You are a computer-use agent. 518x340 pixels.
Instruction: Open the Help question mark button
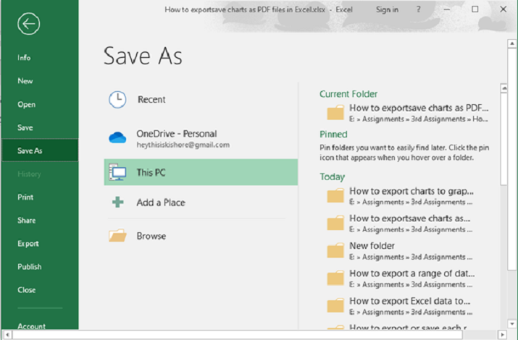click(x=419, y=9)
